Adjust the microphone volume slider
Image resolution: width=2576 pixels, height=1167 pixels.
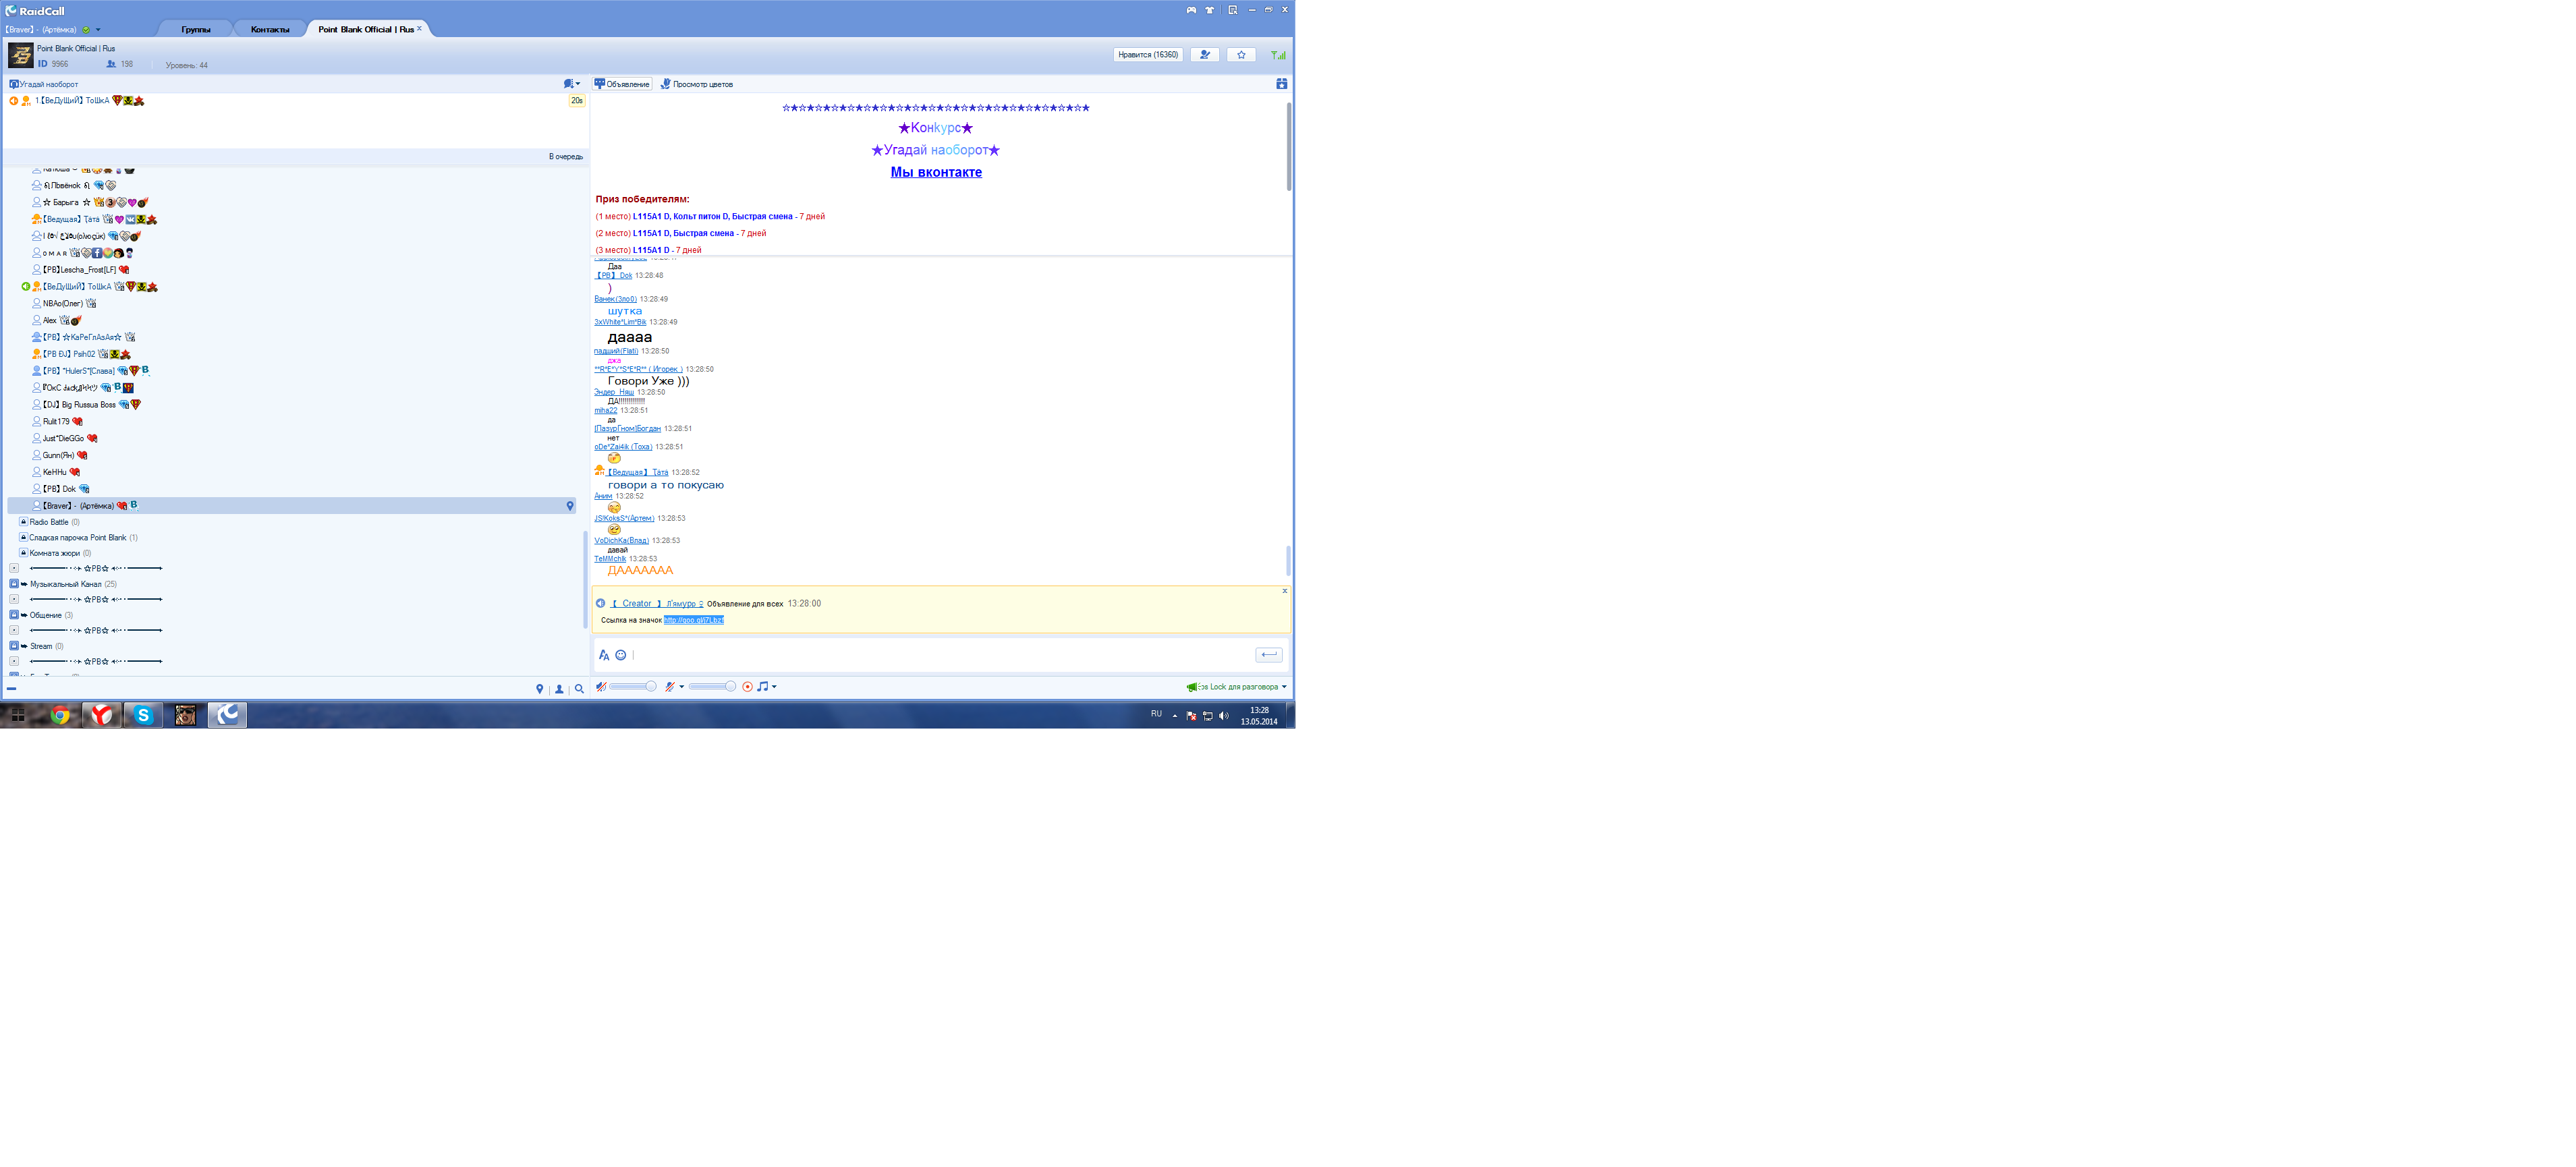[712, 686]
